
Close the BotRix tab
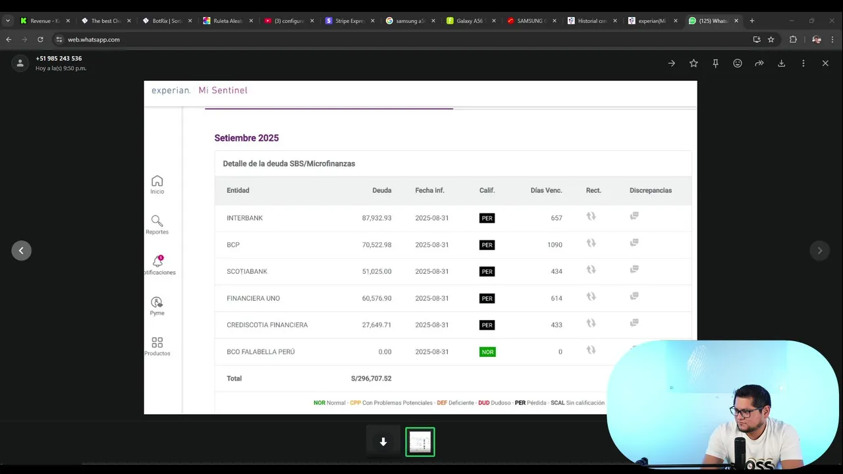[190, 21]
